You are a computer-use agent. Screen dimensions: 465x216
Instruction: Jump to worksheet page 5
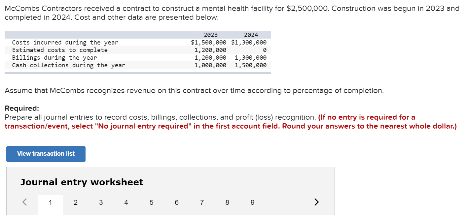[x=151, y=202]
